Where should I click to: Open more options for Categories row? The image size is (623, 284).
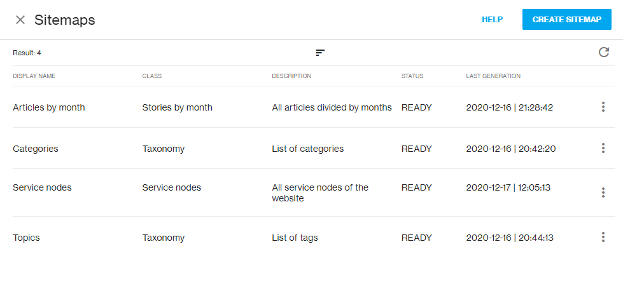[603, 148]
